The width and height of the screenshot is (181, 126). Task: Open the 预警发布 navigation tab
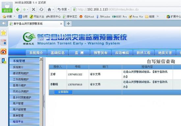click(x=101, y=53)
